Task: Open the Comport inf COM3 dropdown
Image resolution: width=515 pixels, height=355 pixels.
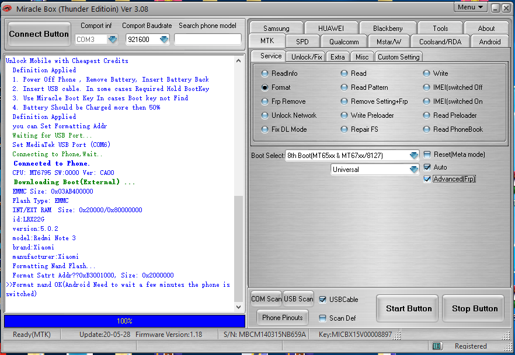Action: [x=113, y=39]
